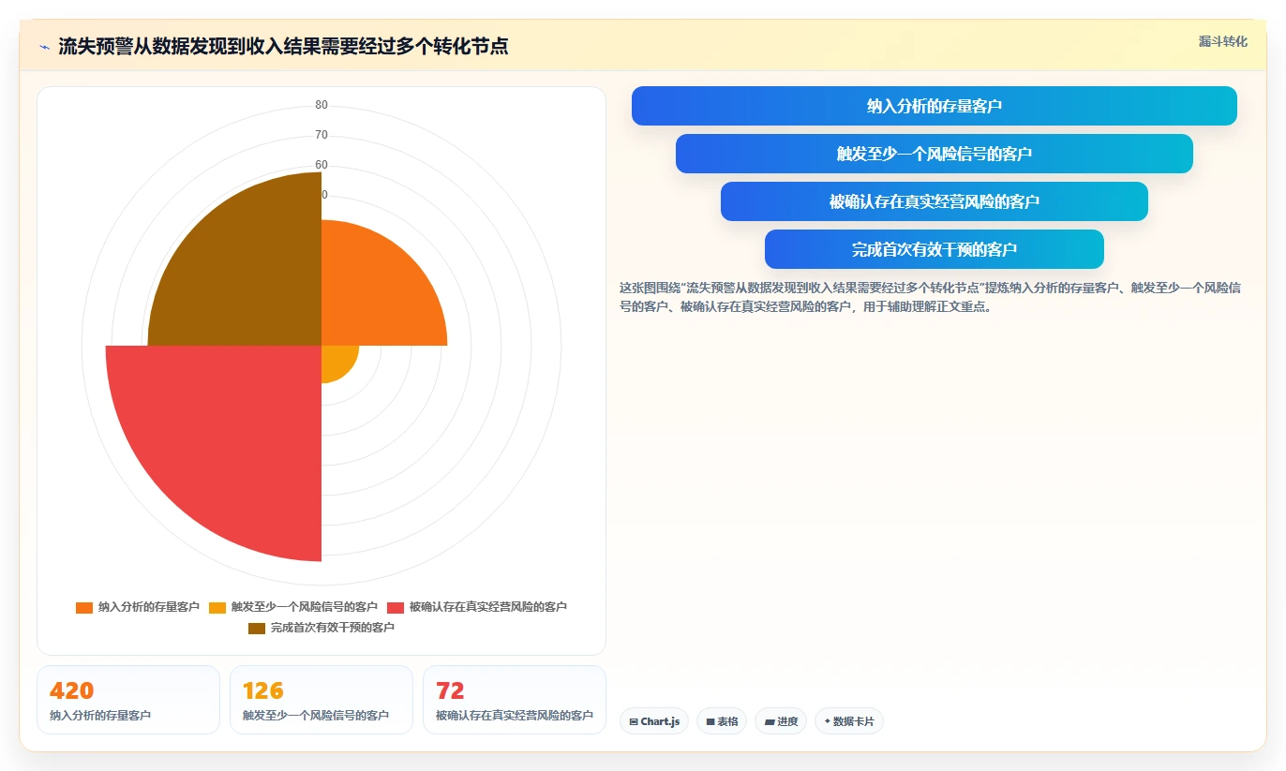Toggle legend swatch for 被确认存在真实经营风险的客户
Image resolution: width=1286 pixels, height=771 pixels.
[x=396, y=607]
